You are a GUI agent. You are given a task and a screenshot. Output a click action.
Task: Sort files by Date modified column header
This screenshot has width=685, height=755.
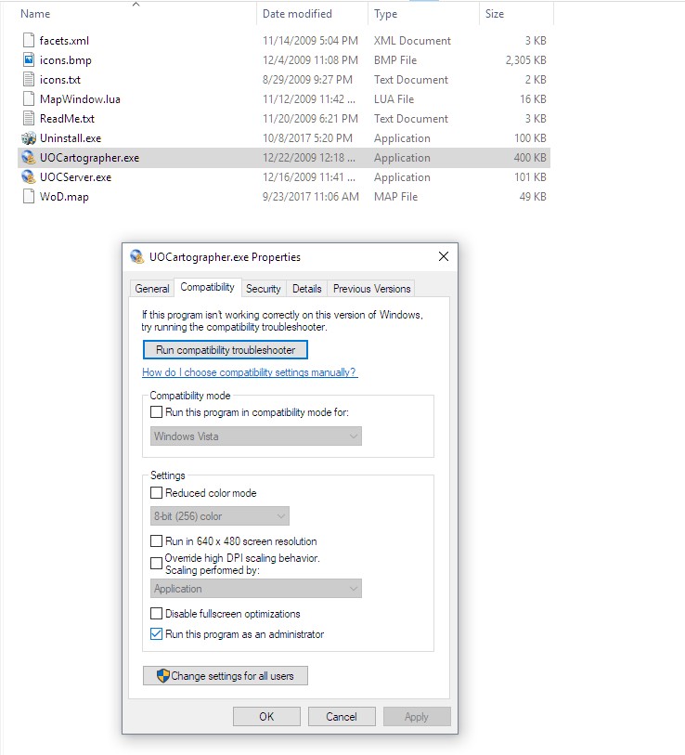(x=297, y=14)
